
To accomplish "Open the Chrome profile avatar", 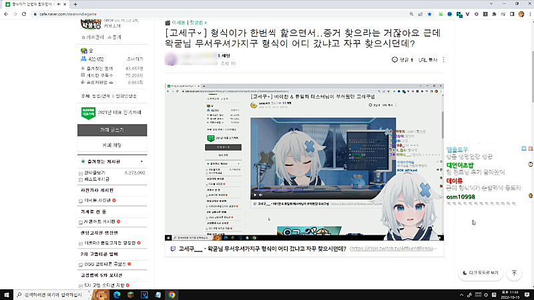I will tap(521, 14).
